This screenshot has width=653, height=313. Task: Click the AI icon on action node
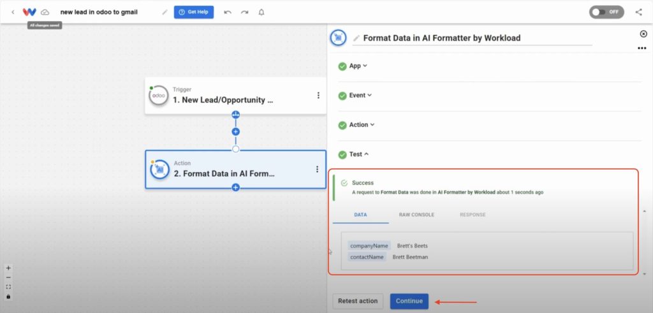pos(159,170)
